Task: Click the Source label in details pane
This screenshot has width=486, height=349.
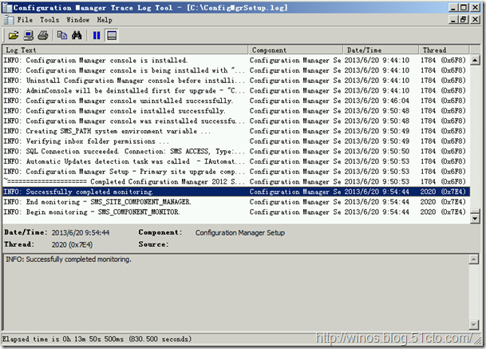Action: coord(154,244)
